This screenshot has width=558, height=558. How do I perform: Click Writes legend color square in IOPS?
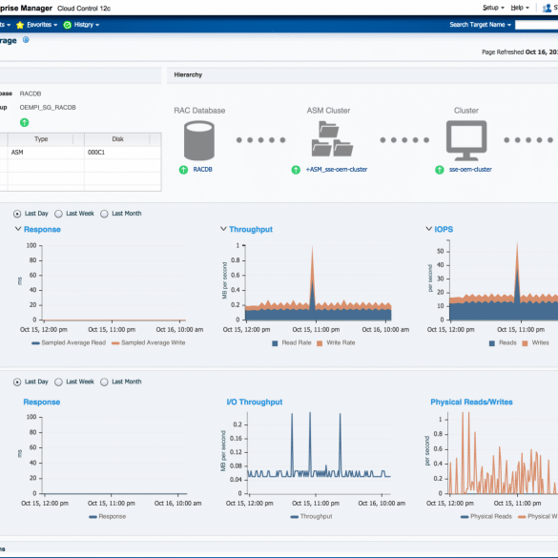tap(525, 343)
